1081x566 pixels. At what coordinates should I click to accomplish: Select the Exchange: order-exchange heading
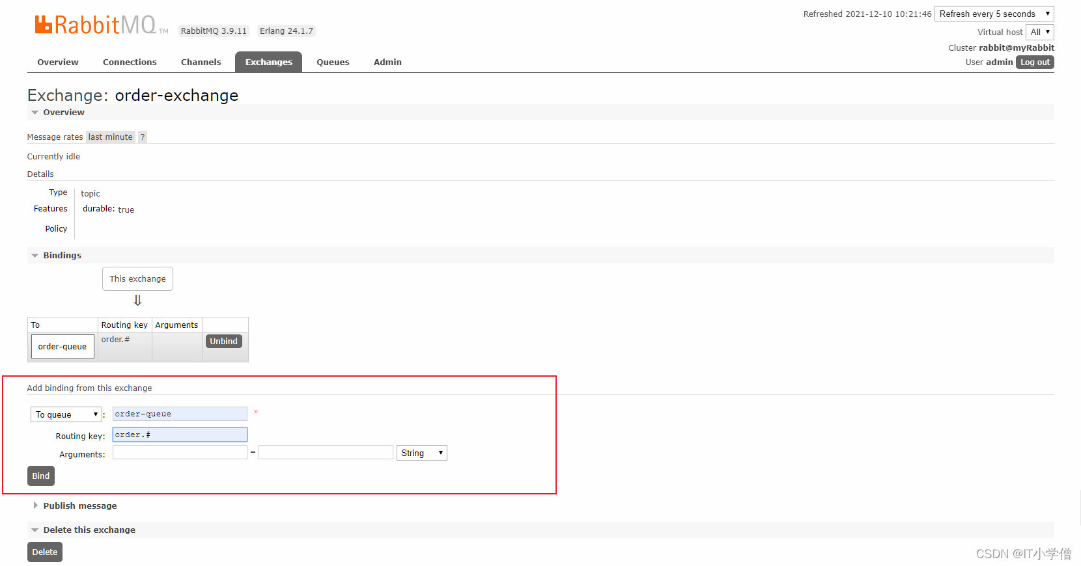[133, 95]
